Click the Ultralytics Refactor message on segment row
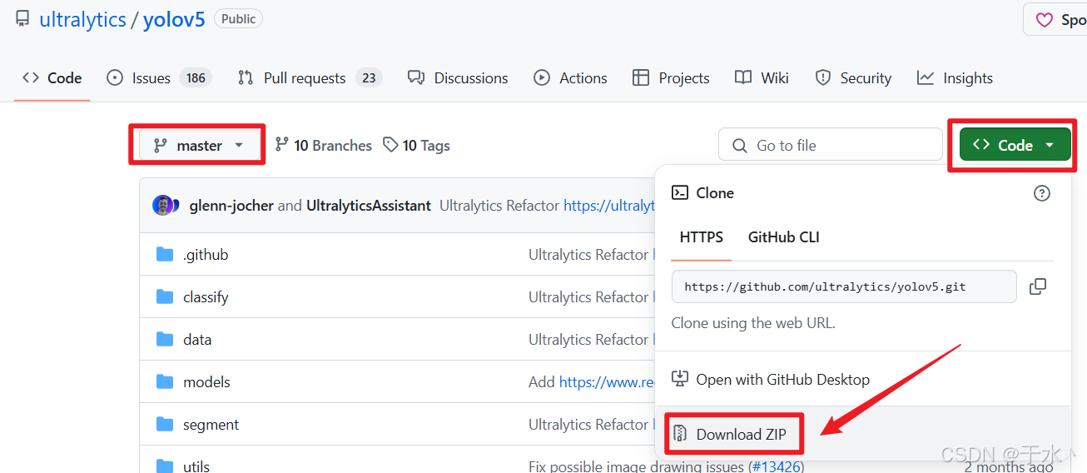 point(588,425)
